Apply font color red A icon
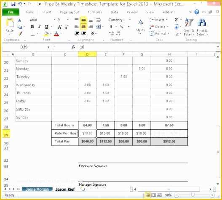The width and height of the screenshot is (222, 200). point(56,34)
